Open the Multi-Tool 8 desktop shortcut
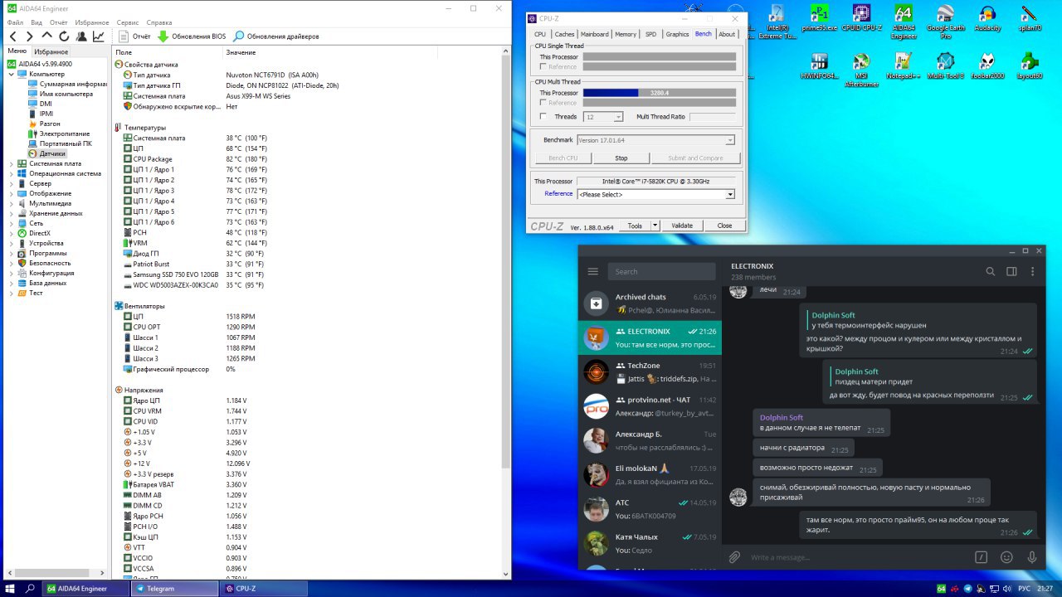 point(945,66)
